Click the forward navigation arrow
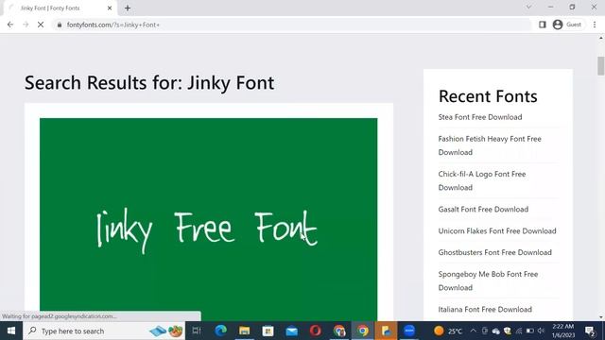The height and width of the screenshot is (340, 605). coord(26,25)
